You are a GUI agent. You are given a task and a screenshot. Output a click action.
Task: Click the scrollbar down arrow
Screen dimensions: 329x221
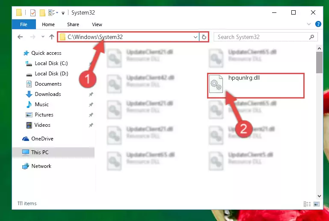click(319, 196)
